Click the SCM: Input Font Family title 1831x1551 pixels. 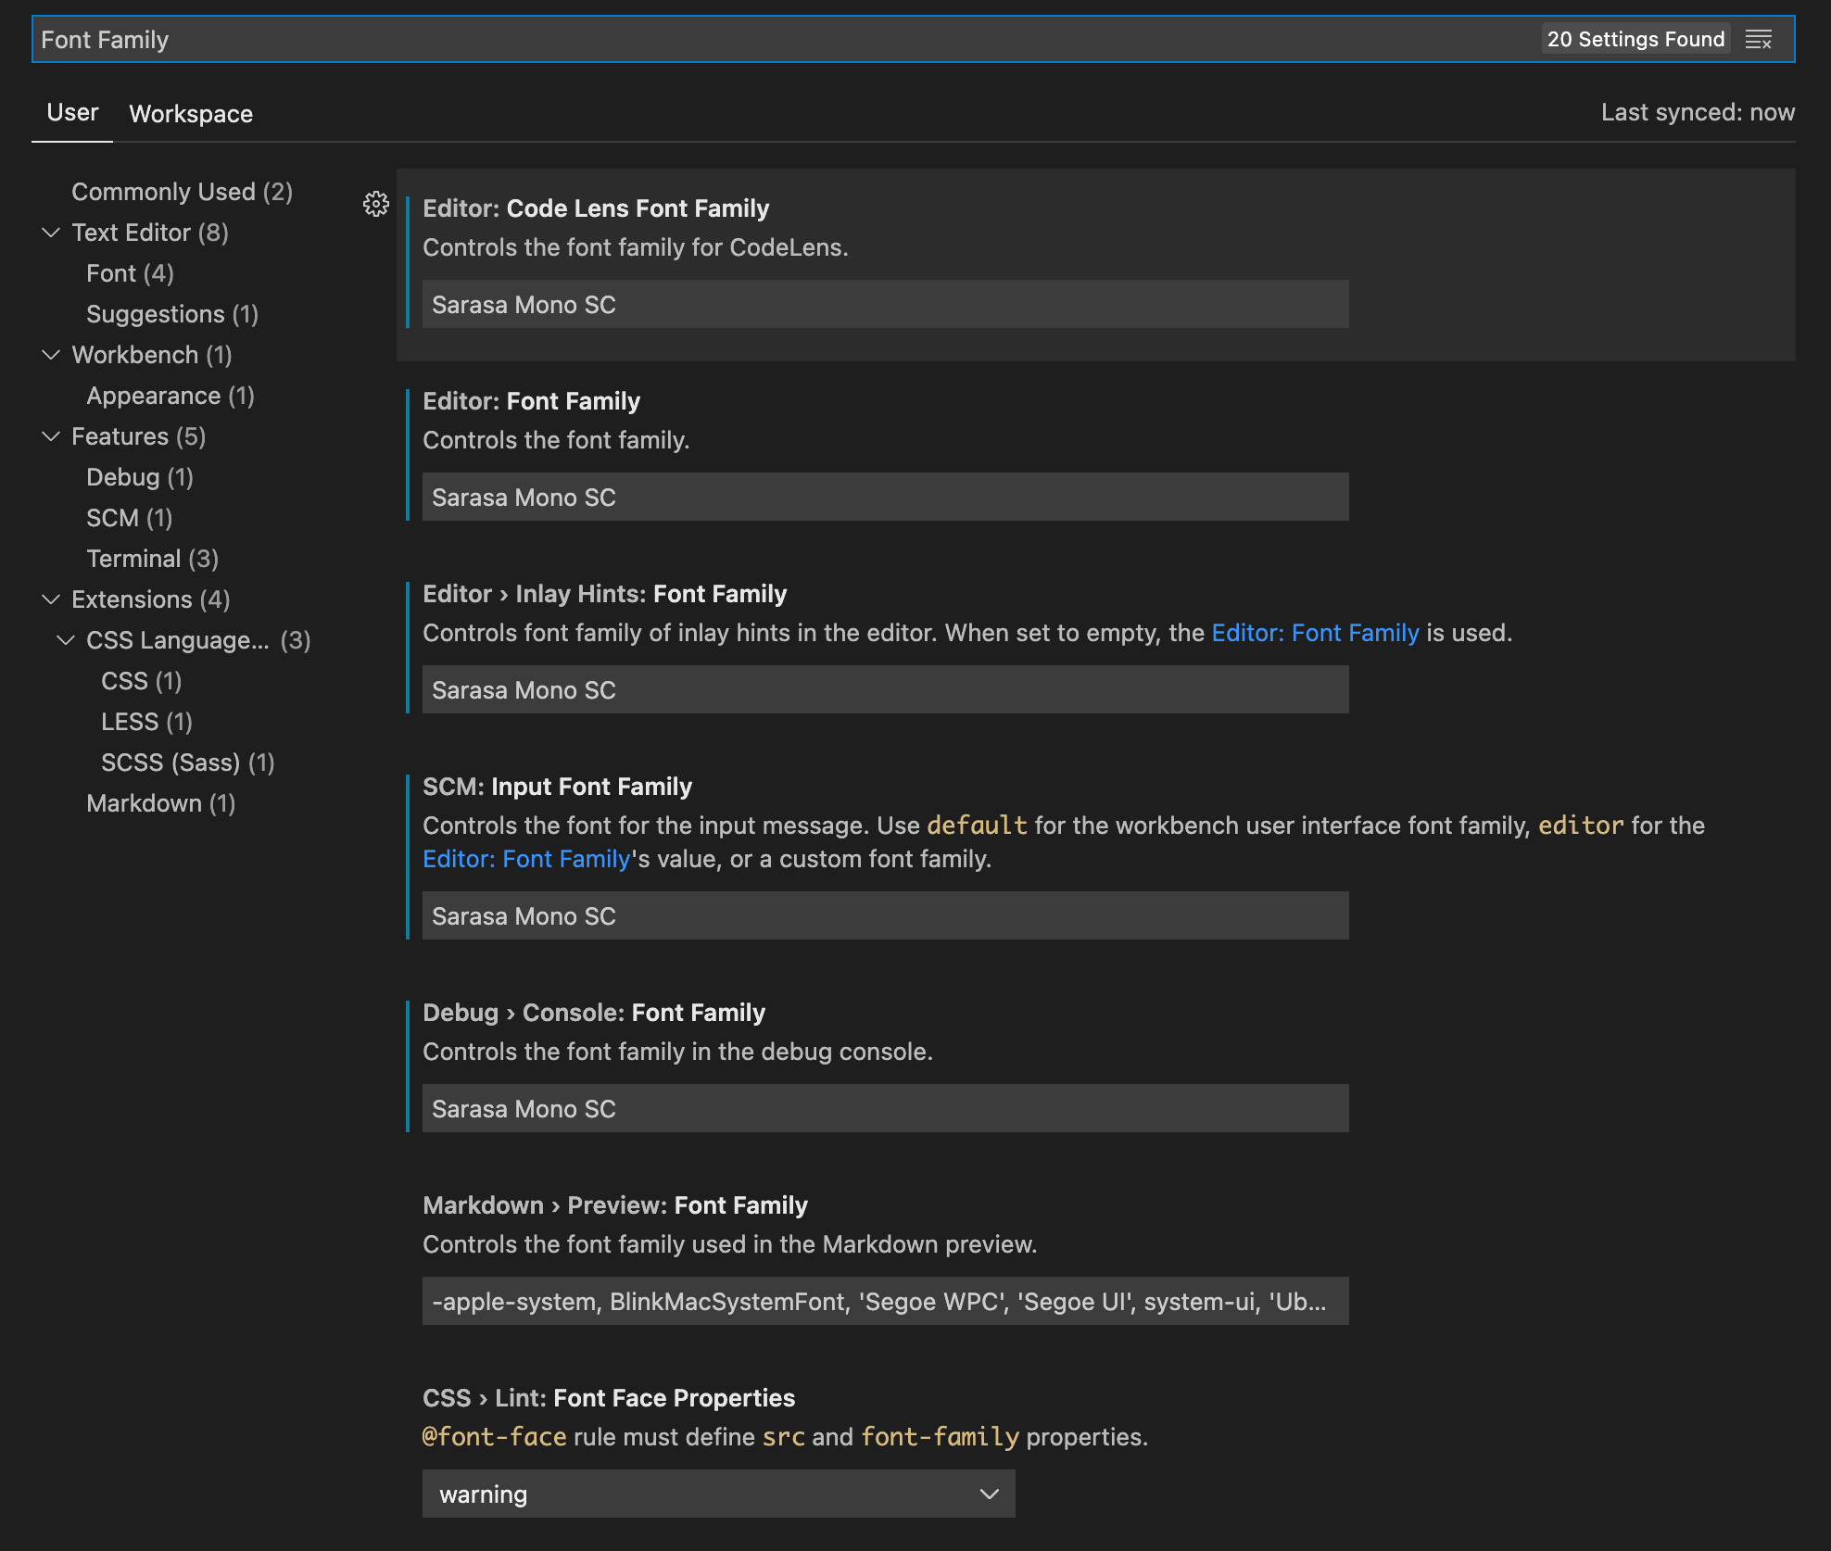tap(557, 787)
